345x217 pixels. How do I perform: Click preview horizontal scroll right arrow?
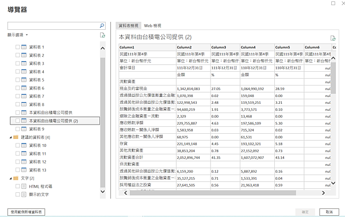[323, 193]
